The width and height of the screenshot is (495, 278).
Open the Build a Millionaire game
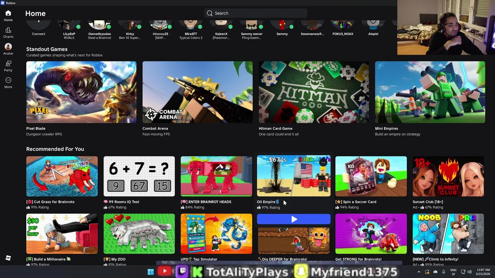62,234
